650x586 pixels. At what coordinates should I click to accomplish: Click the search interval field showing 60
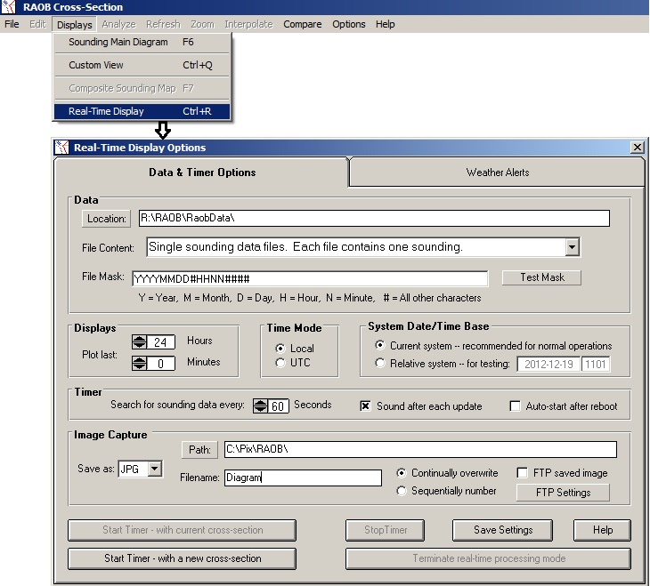point(278,405)
